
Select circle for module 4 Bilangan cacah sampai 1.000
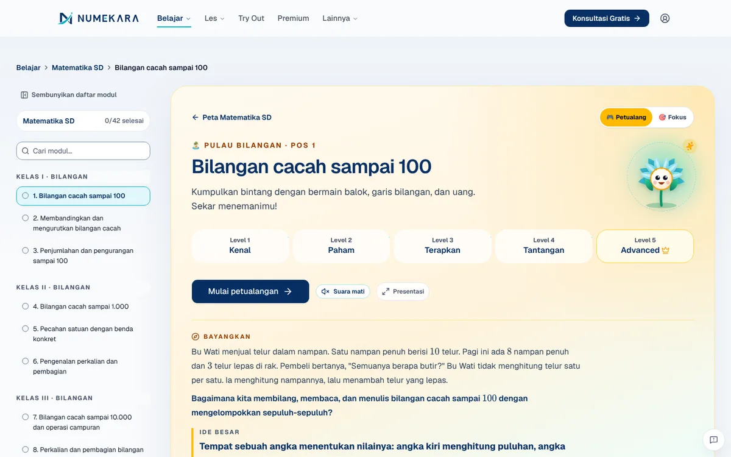tap(26, 306)
